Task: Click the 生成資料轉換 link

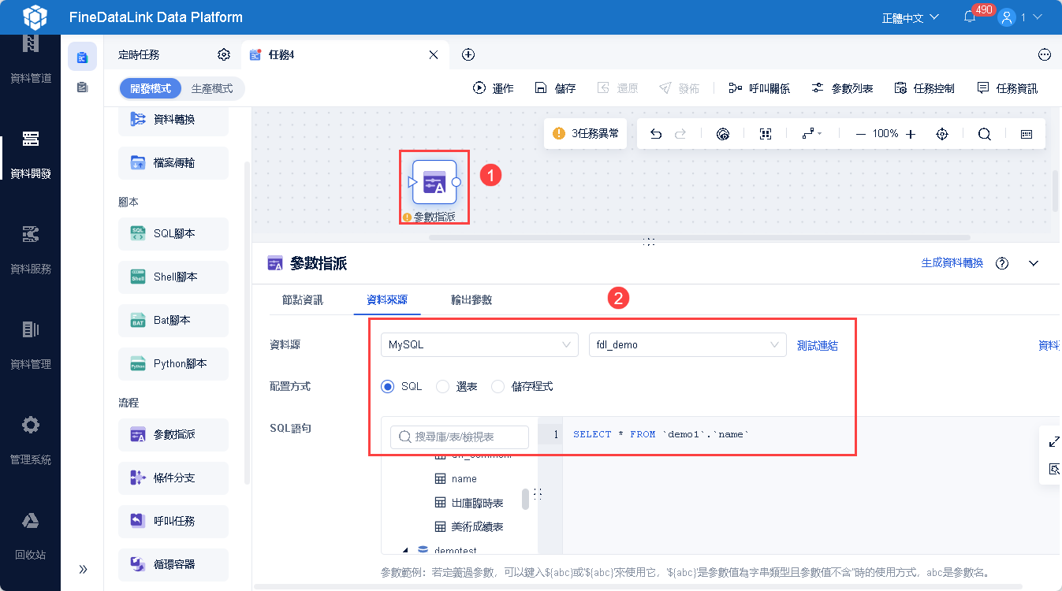Action: click(x=951, y=262)
